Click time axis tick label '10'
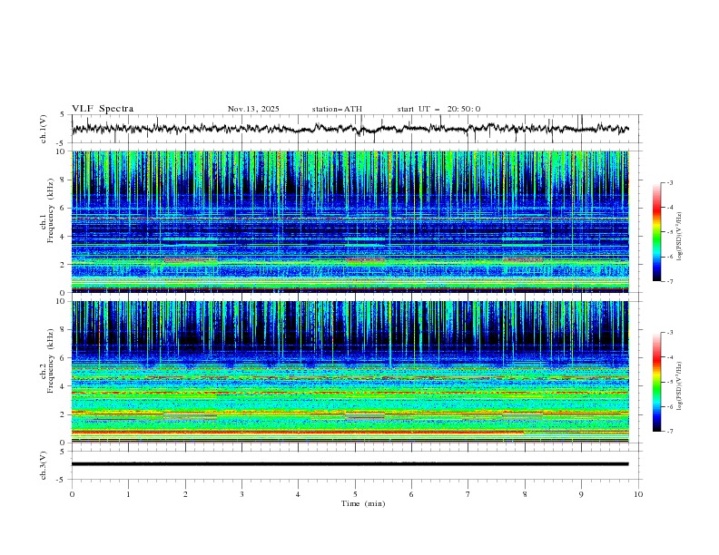 pos(638,494)
